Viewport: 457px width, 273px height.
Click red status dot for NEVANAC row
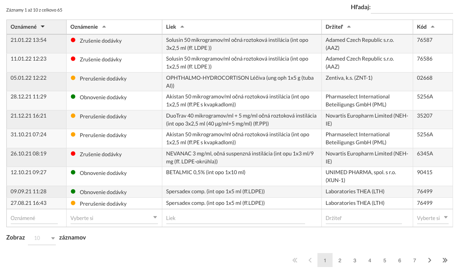point(73,153)
